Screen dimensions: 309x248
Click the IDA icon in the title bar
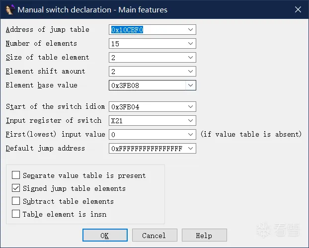(x=10, y=9)
